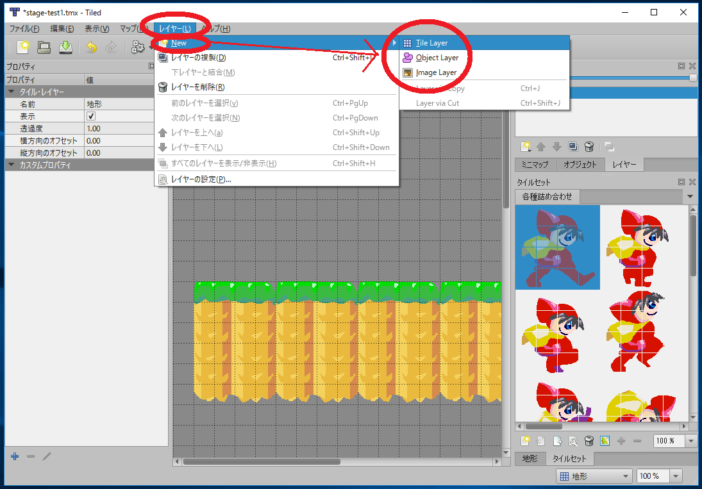Open an existing map file
702x489 pixels.
44,48
